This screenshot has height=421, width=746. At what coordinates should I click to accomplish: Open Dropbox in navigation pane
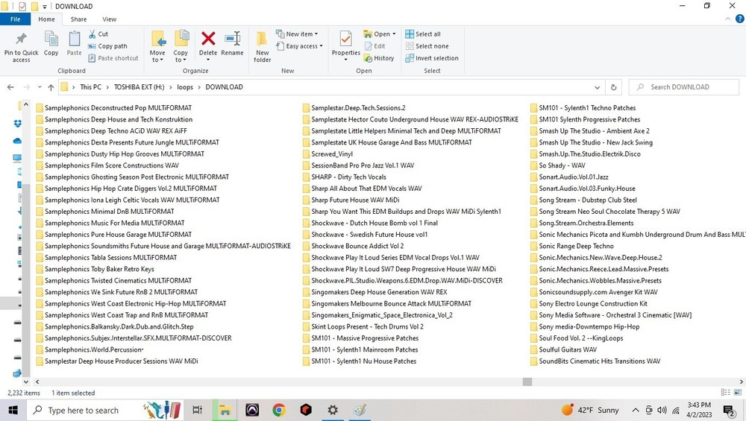click(x=18, y=124)
